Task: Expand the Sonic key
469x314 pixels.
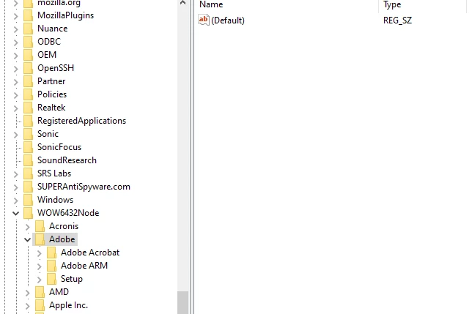Action: [x=16, y=135]
